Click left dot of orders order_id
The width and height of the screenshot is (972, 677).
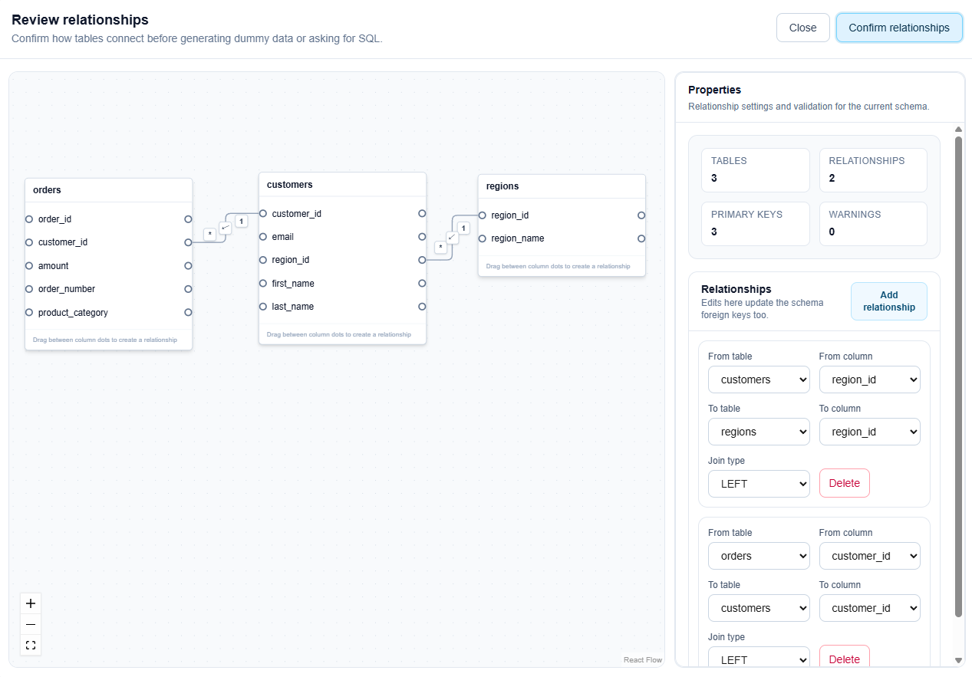(29, 219)
